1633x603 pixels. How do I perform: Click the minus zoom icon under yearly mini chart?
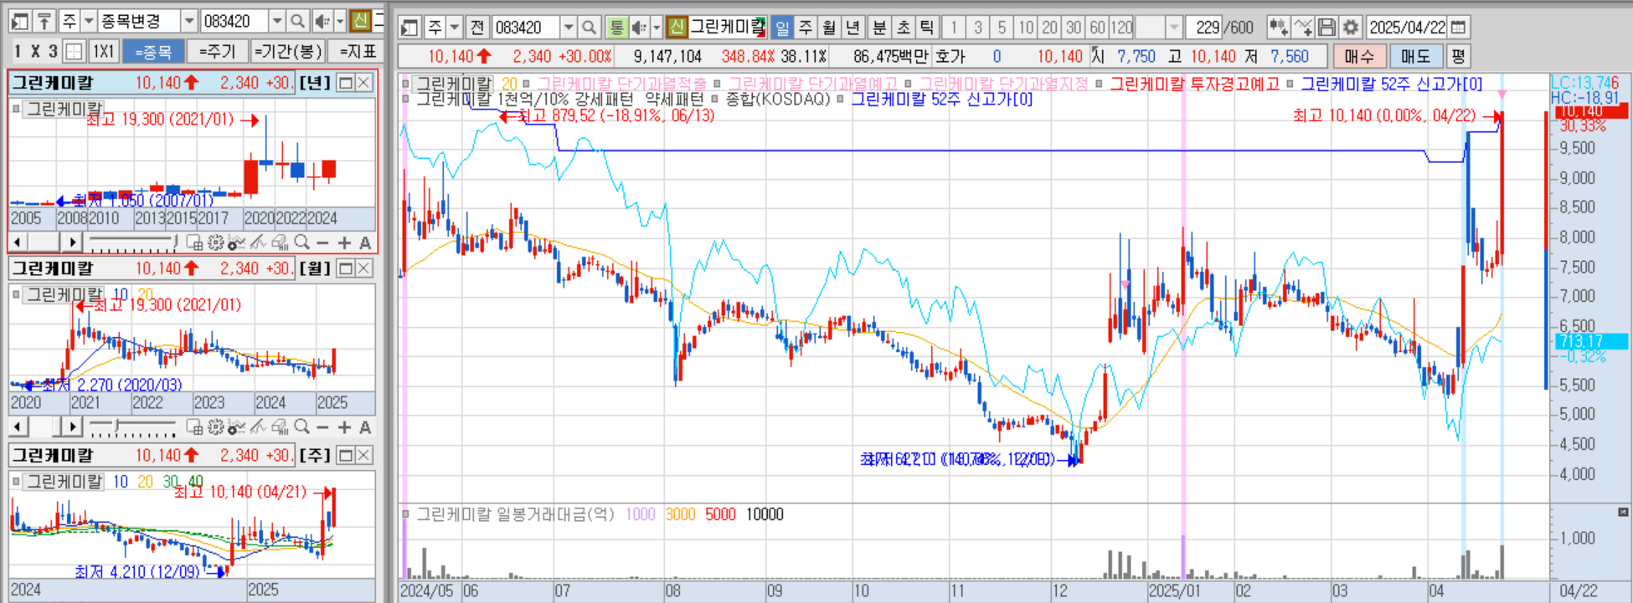tap(322, 243)
